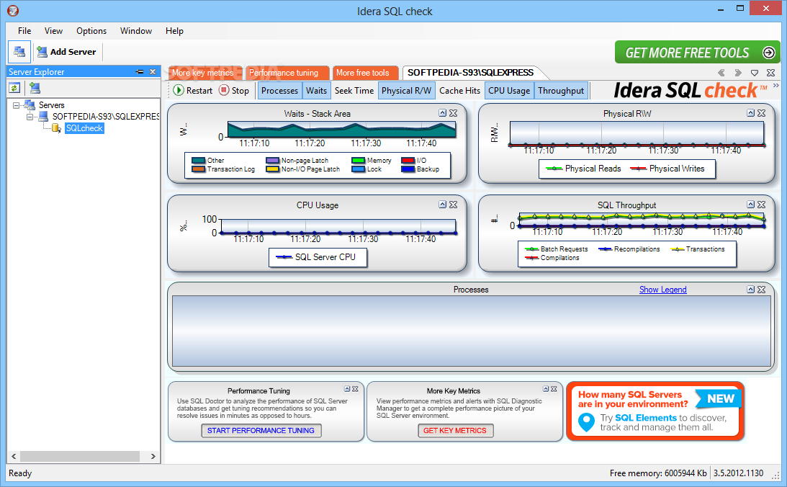Expand toolbar overflow chevron near logo

(x=776, y=86)
